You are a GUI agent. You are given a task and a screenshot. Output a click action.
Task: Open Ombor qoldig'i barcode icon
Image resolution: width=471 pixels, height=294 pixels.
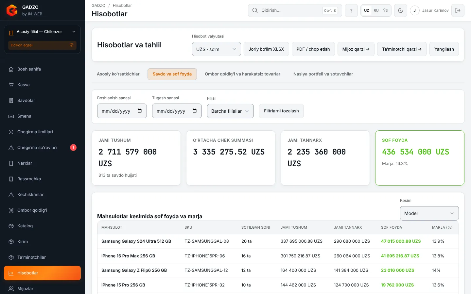pos(11,210)
